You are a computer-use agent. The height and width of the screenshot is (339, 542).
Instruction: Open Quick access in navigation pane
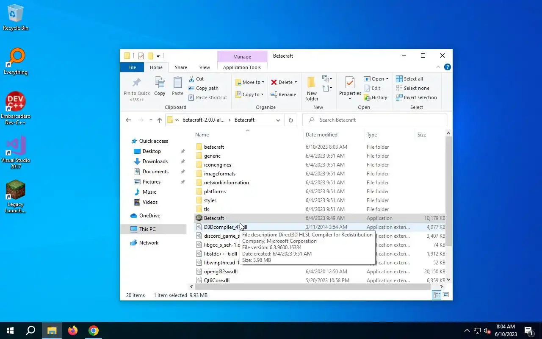[x=154, y=141]
